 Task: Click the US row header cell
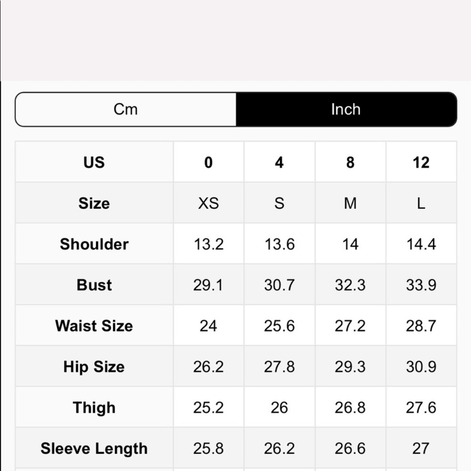click(94, 162)
